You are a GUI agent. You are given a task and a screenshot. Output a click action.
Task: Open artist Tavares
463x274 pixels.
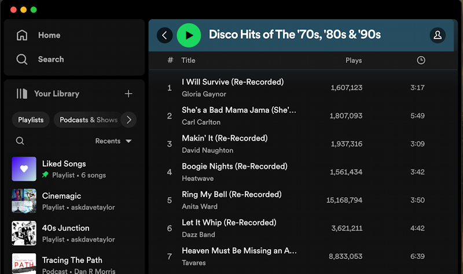coord(194,263)
